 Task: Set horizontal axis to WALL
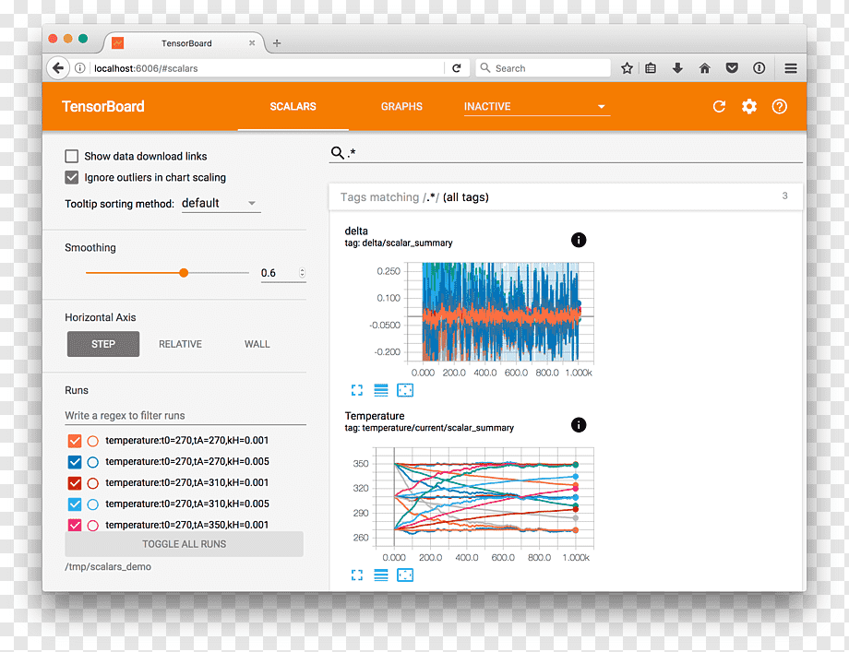click(257, 344)
